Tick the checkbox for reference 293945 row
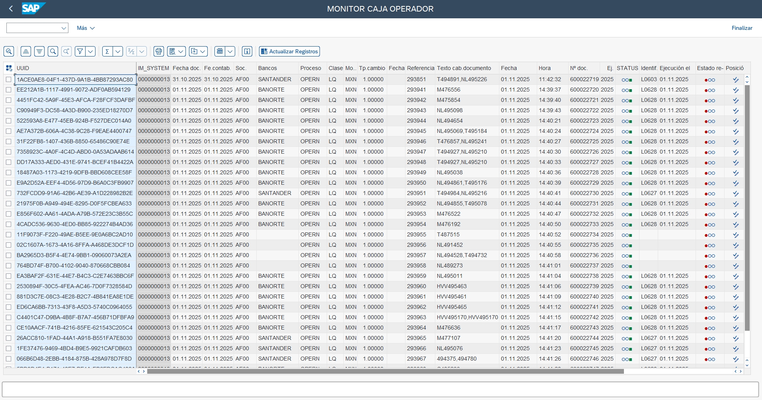Image resolution: width=762 pixels, height=400 pixels. 9,131
